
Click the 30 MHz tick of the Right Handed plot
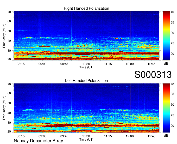[x=9, y=51]
